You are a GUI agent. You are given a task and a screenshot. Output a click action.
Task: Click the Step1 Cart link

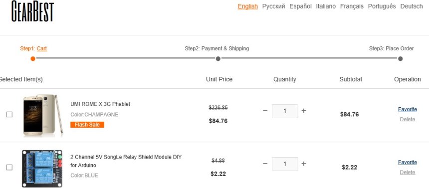click(42, 49)
